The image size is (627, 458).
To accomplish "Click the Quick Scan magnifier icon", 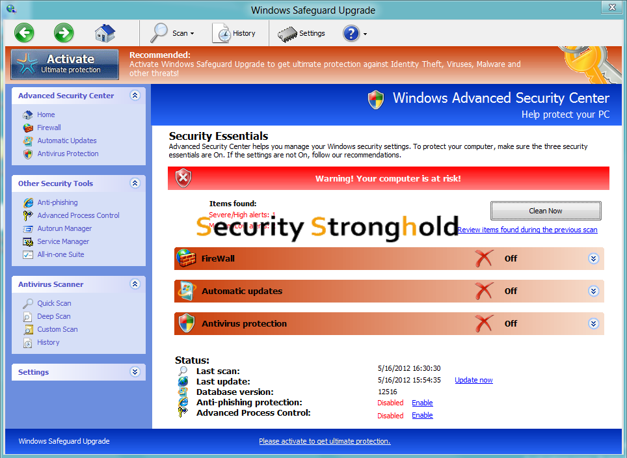I will pyautogui.click(x=28, y=304).
